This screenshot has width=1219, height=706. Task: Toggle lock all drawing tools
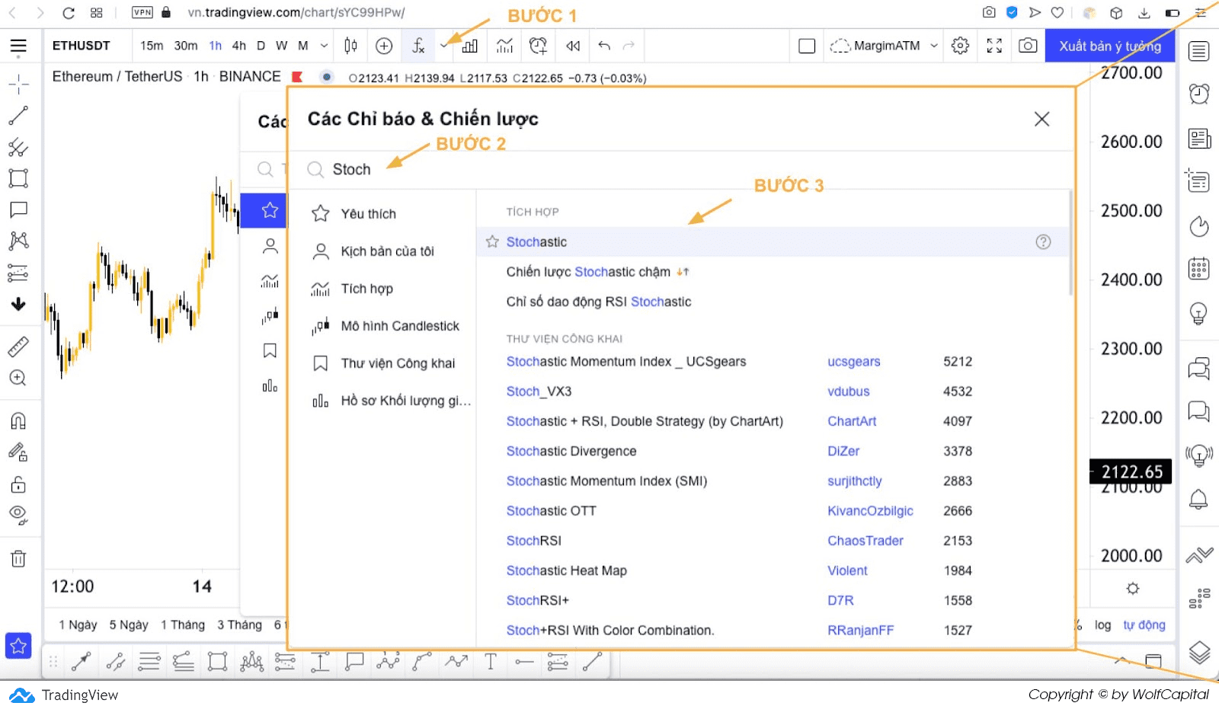point(18,484)
